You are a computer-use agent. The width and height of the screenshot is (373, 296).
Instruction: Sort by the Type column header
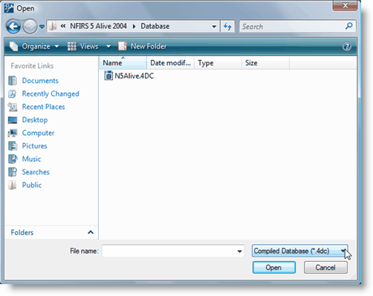tap(218, 63)
